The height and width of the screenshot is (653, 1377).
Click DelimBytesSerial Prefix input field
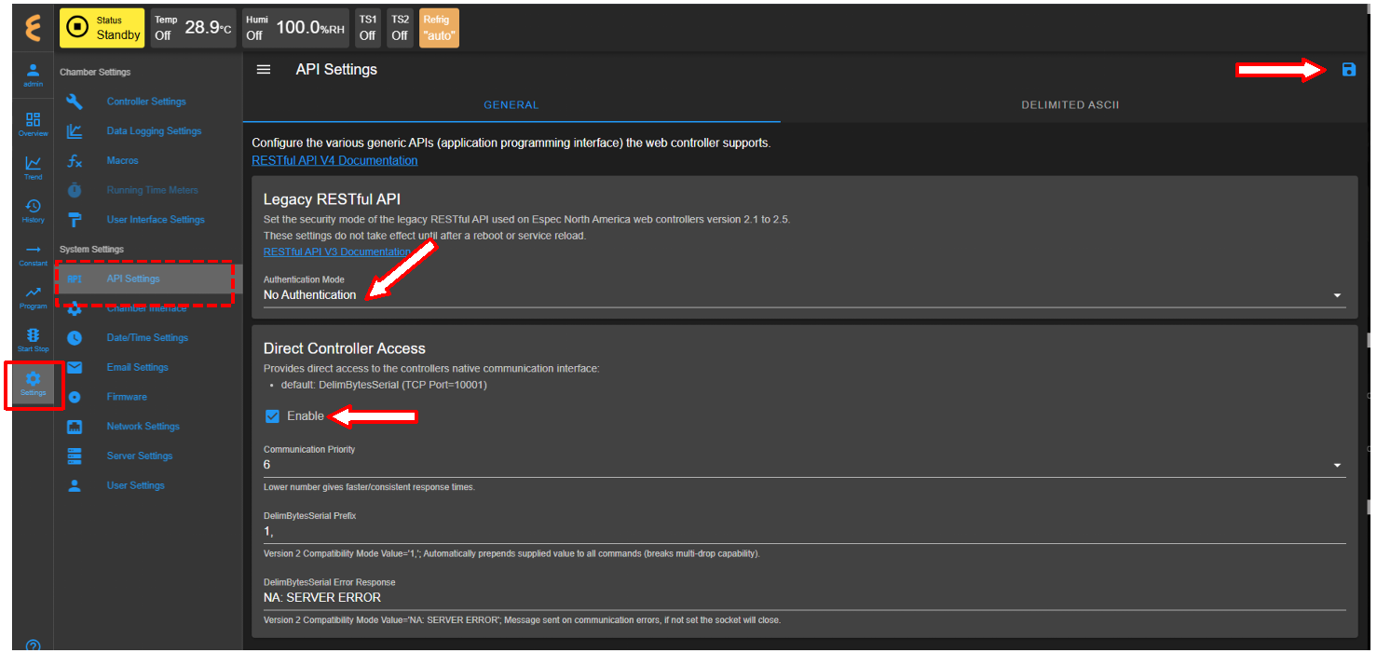click(x=804, y=531)
